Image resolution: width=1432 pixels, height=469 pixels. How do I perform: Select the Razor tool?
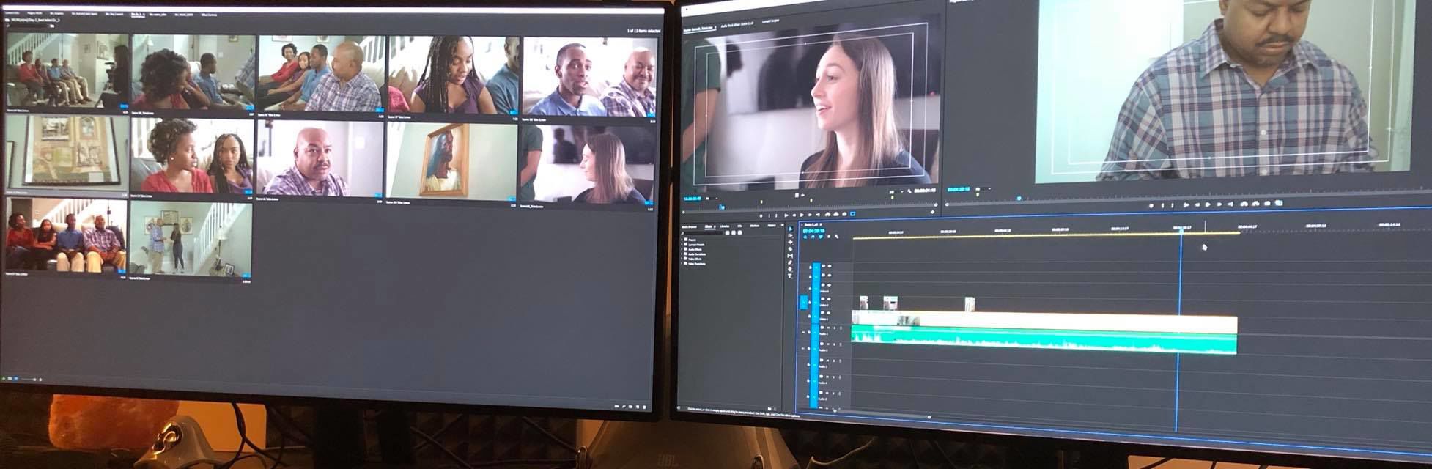tap(790, 248)
